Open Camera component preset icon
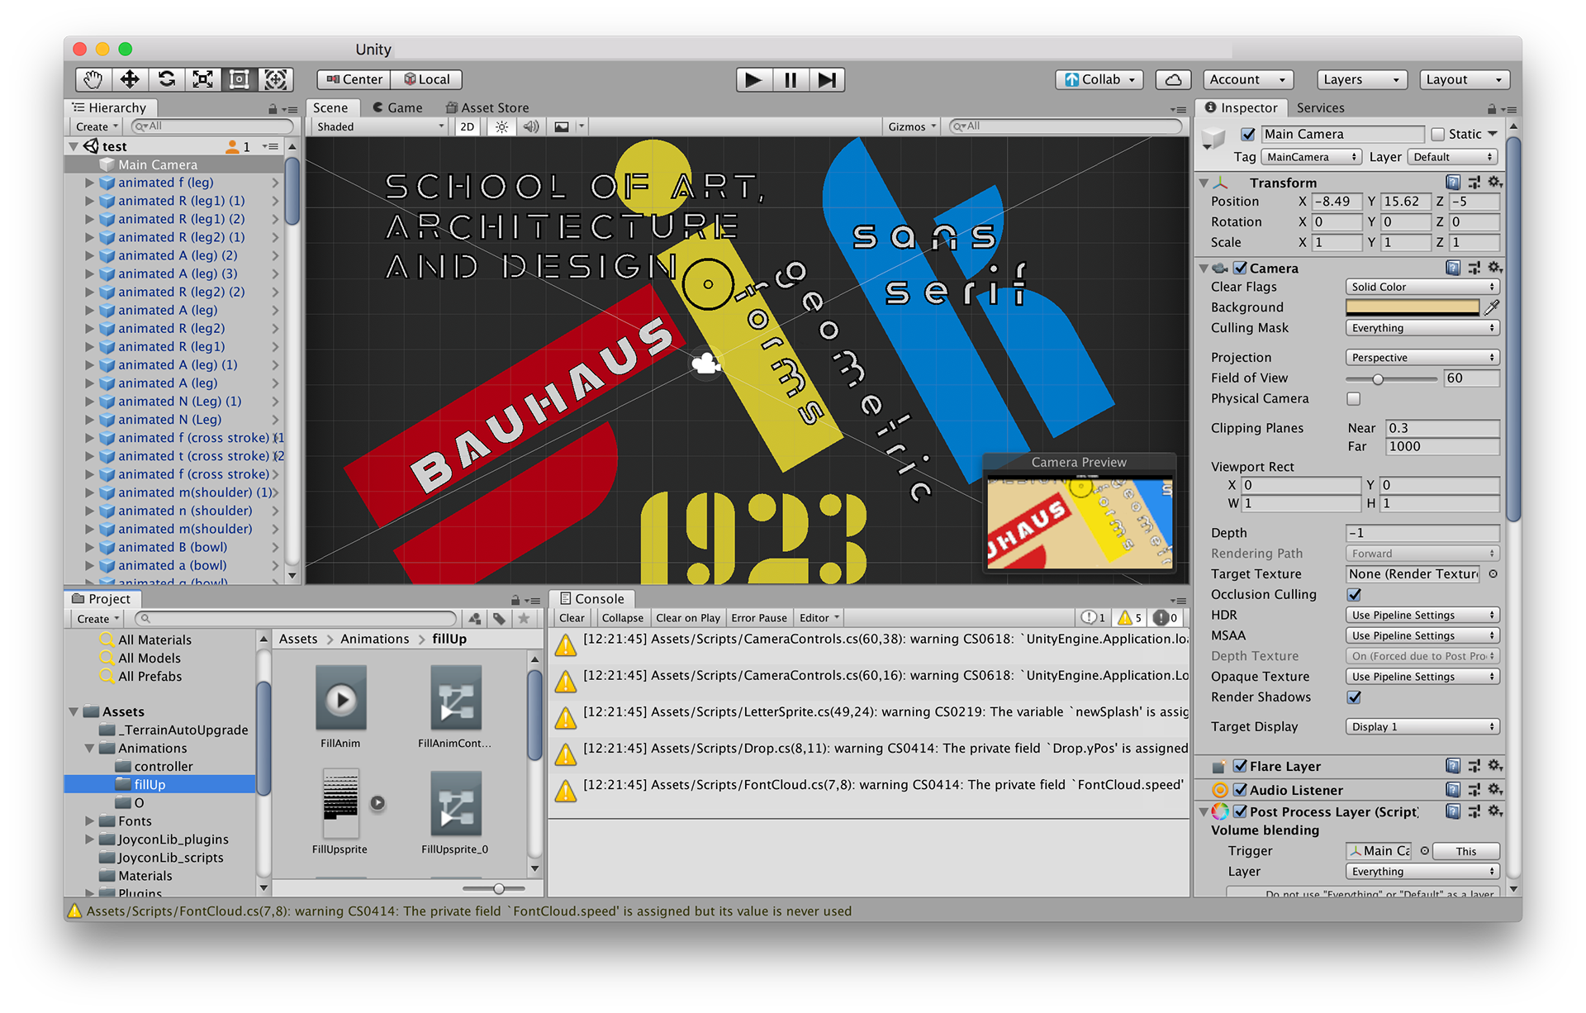The height and width of the screenshot is (1013, 1586). (1474, 268)
